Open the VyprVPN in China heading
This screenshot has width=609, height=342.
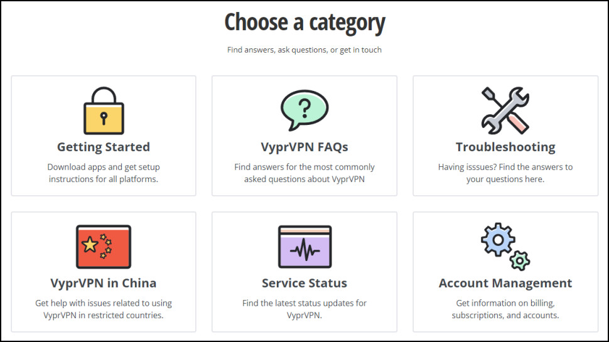[104, 283]
